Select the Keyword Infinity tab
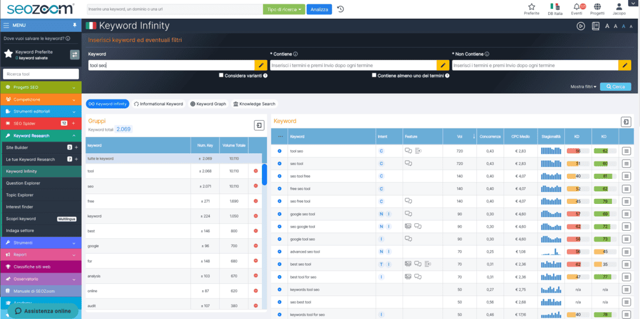 pyautogui.click(x=107, y=104)
